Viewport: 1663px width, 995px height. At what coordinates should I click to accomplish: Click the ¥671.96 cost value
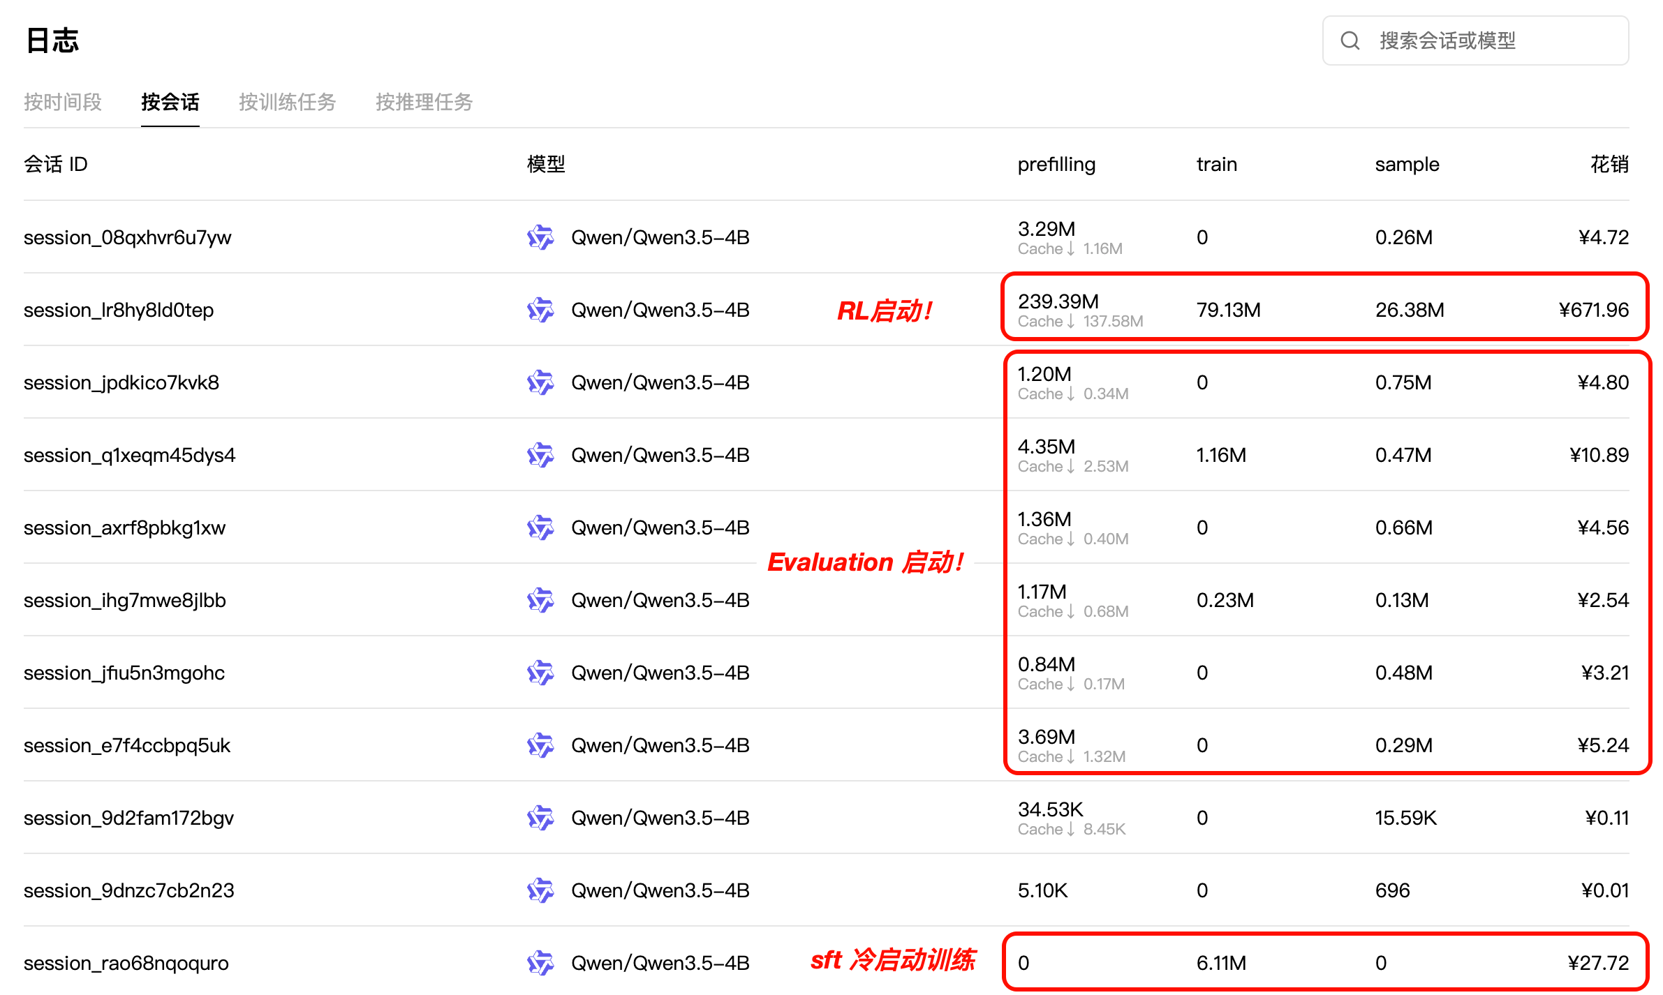pos(1594,310)
